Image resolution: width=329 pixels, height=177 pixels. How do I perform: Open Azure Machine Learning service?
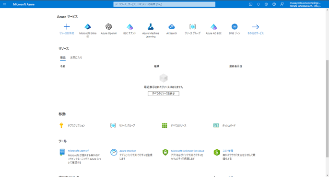tap(151, 27)
